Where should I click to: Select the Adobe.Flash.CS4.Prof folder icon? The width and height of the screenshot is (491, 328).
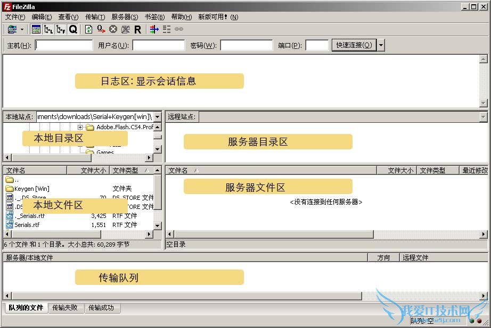pos(90,127)
